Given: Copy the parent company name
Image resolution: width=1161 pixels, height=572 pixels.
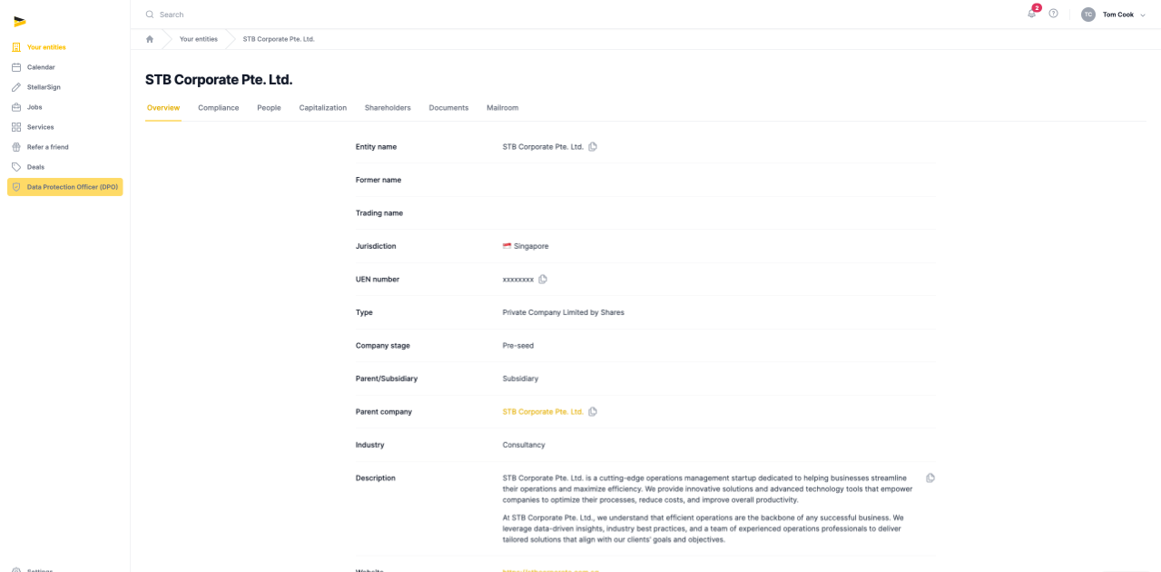Looking at the screenshot, I should pyautogui.click(x=593, y=412).
